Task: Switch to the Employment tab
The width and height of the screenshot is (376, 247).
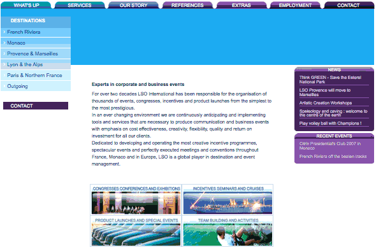Action: 295,5
